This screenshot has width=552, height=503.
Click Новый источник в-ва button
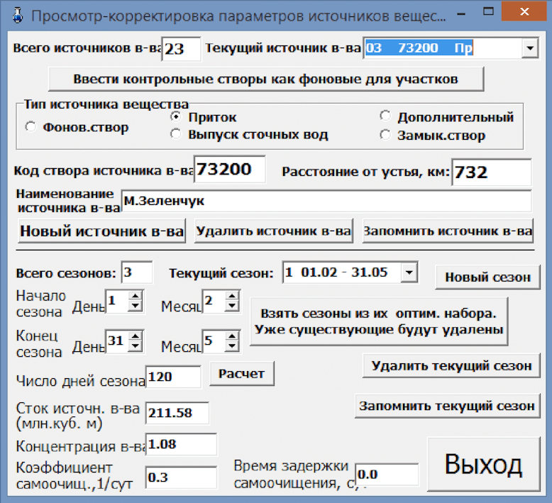click(101, 231)
